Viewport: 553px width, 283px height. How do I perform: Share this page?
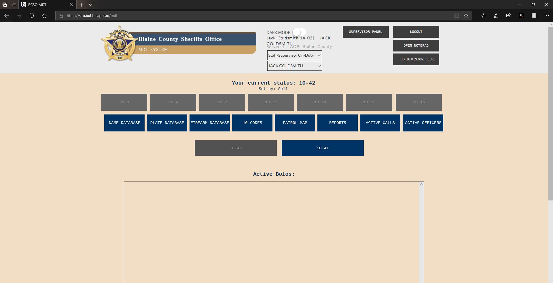coord(508,16)
